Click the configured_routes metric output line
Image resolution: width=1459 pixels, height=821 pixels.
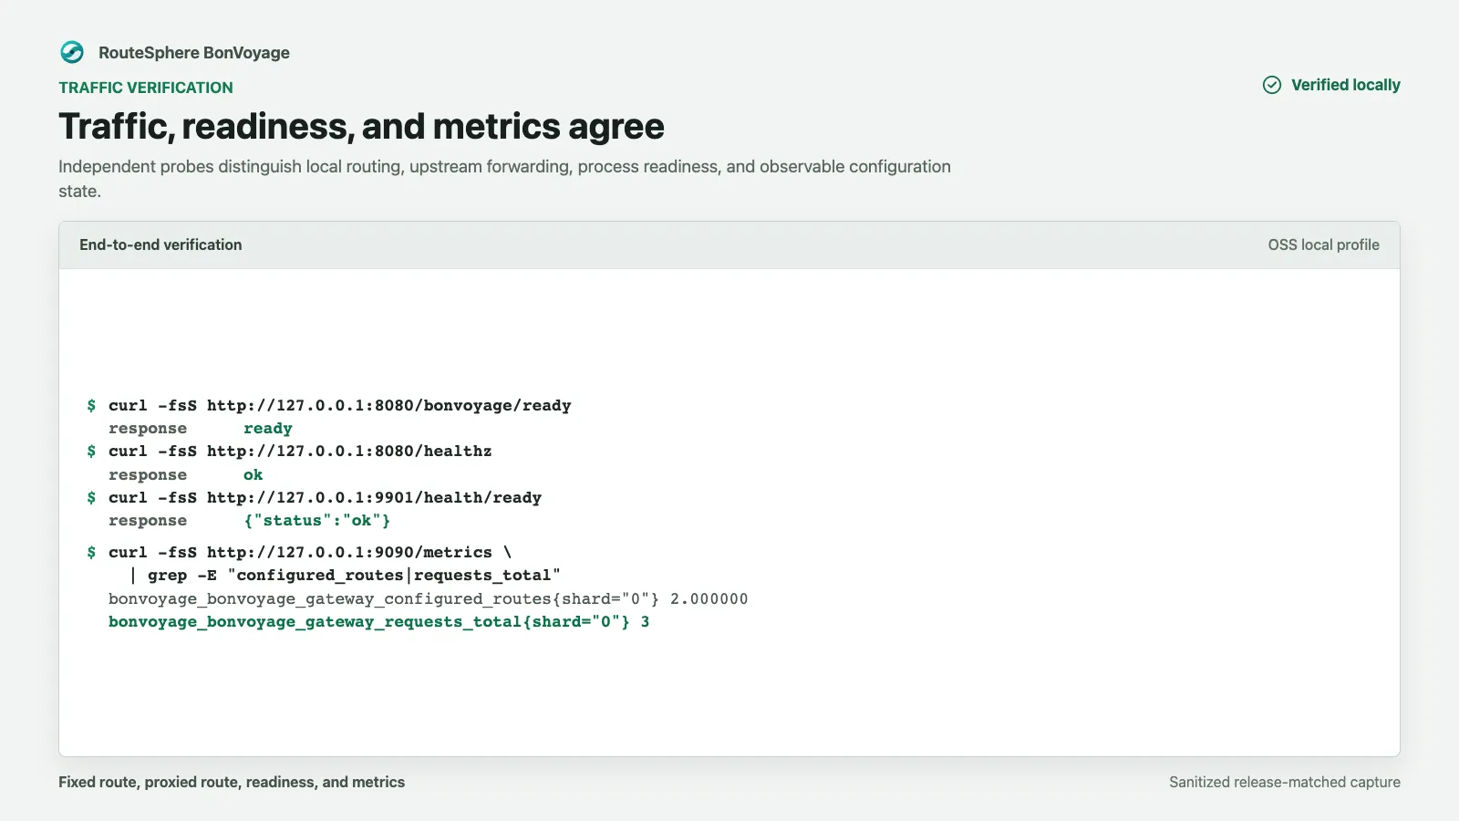pyautogui.click(x=429, y=598)
